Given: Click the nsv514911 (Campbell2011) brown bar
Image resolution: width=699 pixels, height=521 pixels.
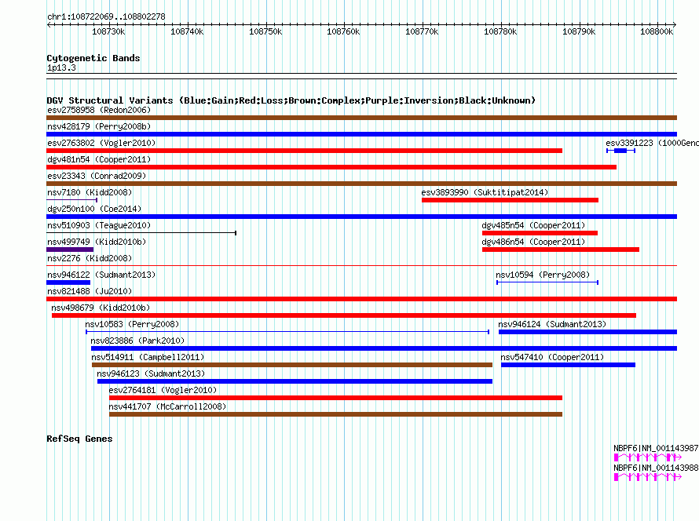Looking at the screenshot, I should tap(292, 365).
